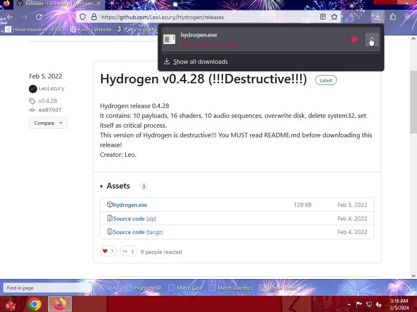This screenshot has width=417, height=312.
Task: Open the v0.4.28 tag link
Action: tap(48, 101)
